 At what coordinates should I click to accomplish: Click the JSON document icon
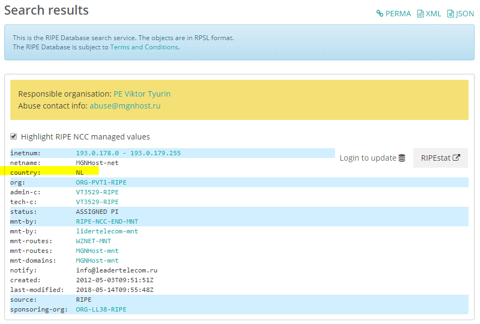click(x=450, y=14)
